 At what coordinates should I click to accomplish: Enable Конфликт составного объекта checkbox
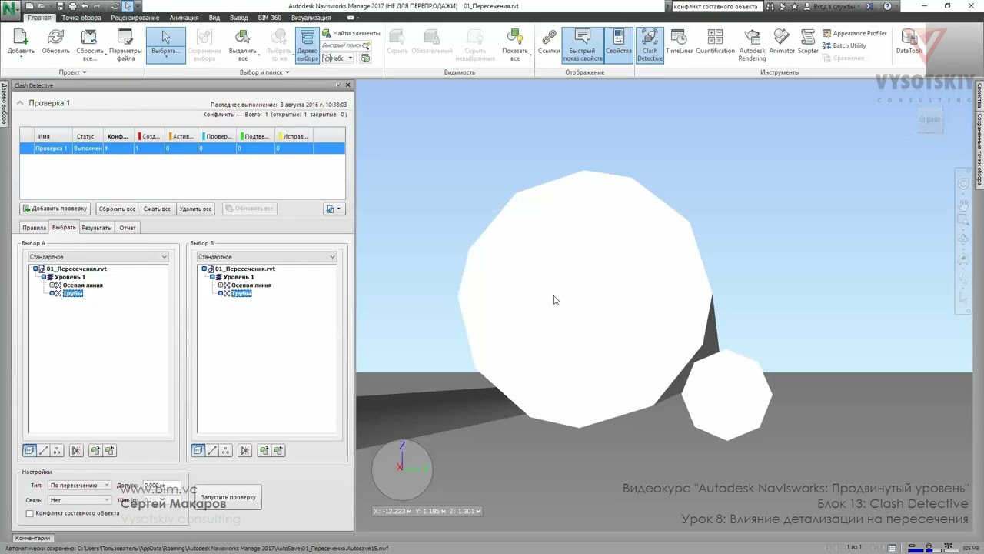pos(30,513)
